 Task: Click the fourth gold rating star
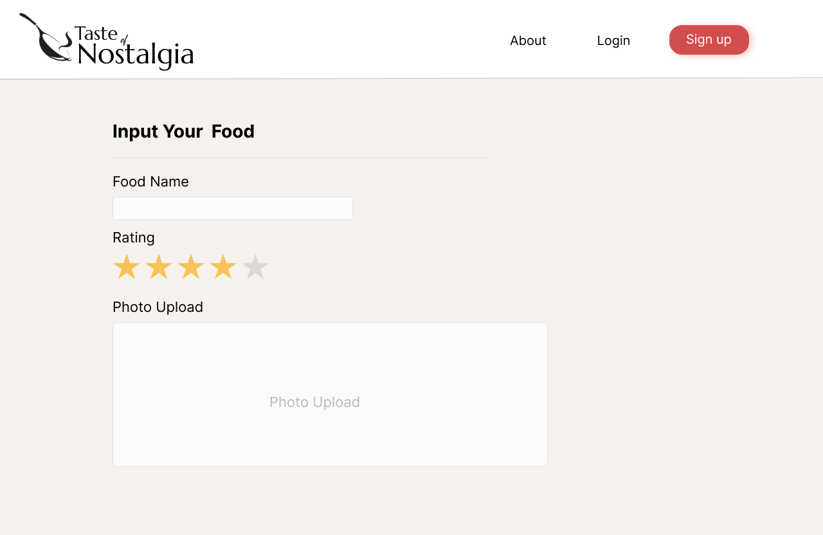coord(223,267)
